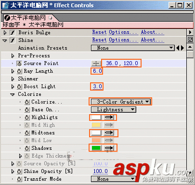Edit Source Point X value 36.0

click(x=112, y=63)
